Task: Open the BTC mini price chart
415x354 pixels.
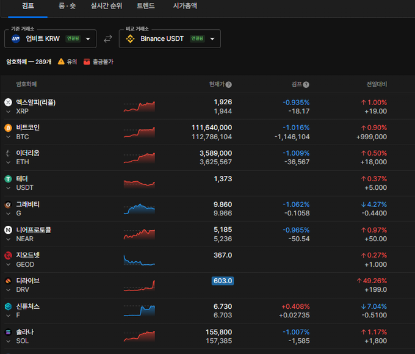Action: [140, 132]
